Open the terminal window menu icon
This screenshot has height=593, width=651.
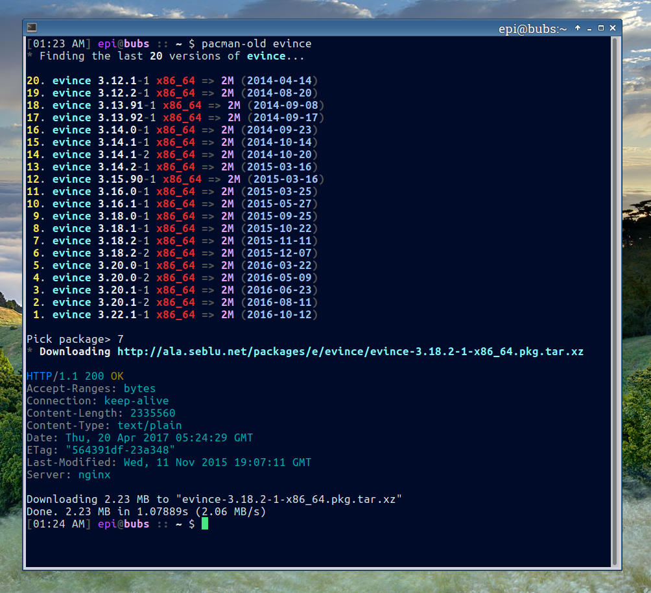coord(32,28)
